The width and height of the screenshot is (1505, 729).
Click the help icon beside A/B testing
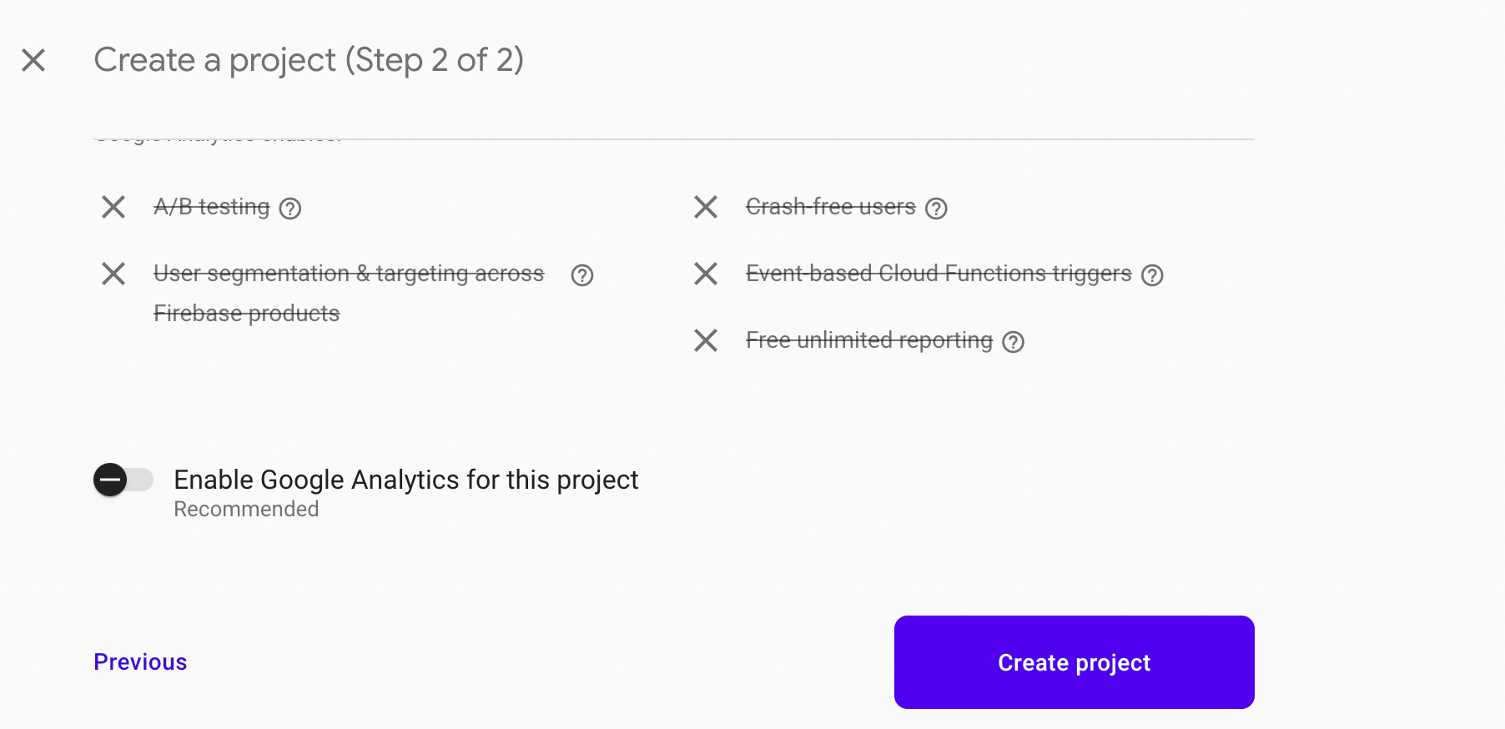click(x=290, y=208)
